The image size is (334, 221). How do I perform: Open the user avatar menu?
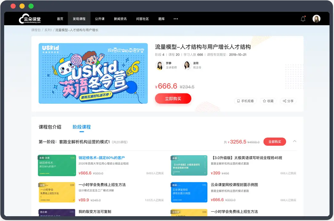pos(316,19)
